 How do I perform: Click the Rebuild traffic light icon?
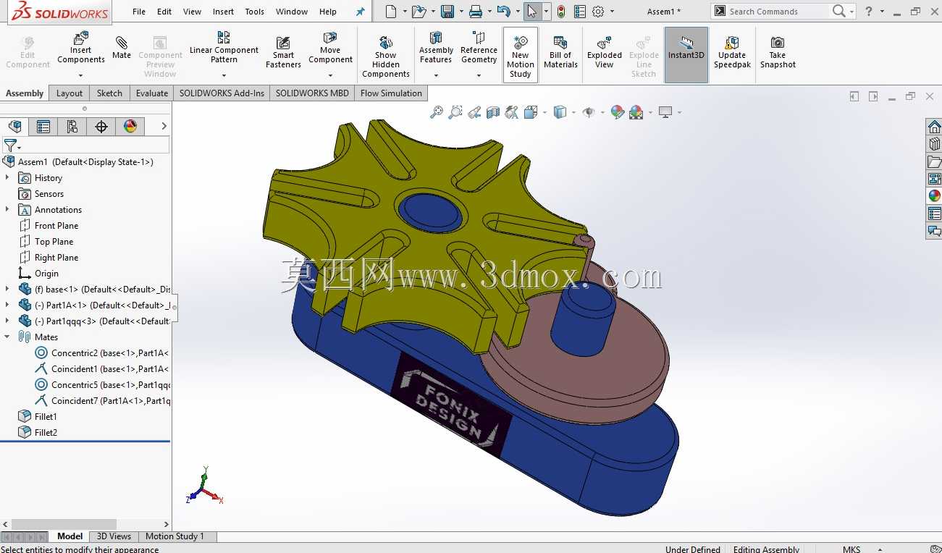coord(561,12)
